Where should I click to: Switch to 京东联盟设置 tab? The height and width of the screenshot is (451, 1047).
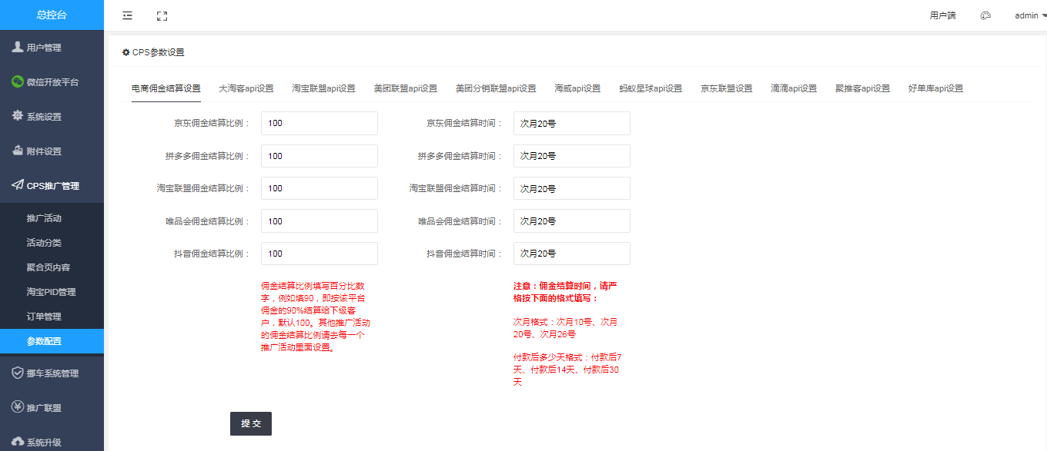tap(726, 88)
